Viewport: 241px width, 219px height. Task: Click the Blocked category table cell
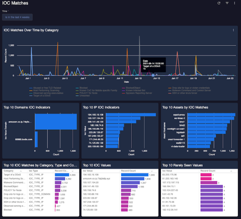[x=8, y=210]
